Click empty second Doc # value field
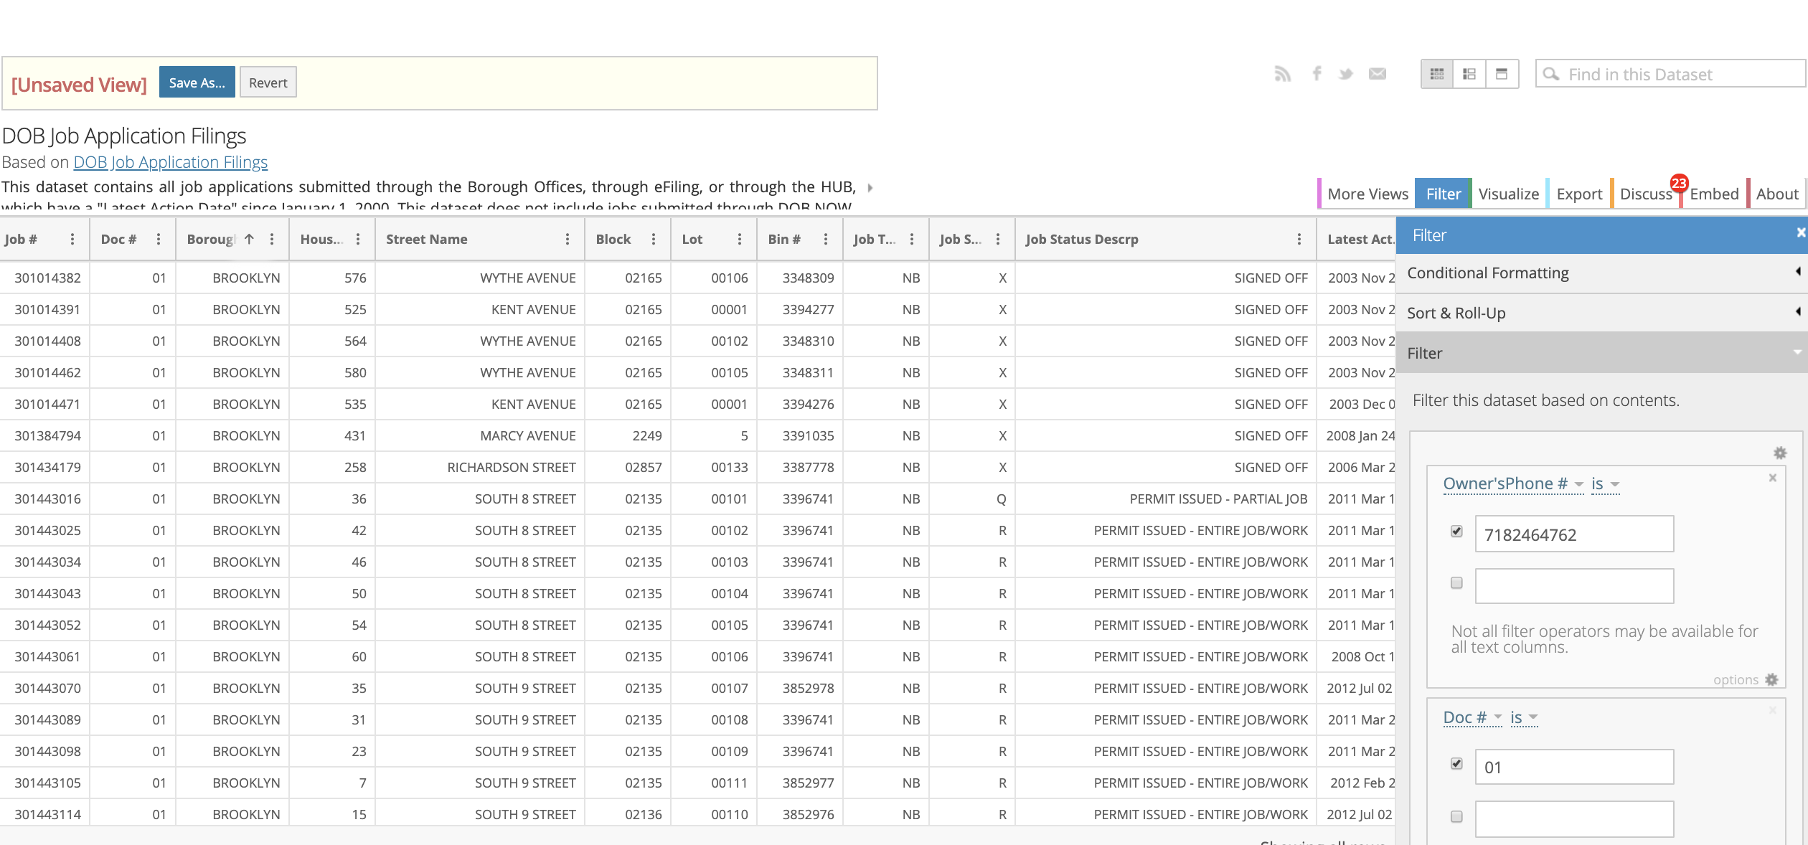1808x845 pixels. pyautogui.click(x=1574, y=819)
